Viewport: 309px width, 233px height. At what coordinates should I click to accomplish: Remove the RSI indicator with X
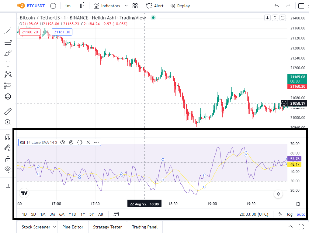[88, 142]
